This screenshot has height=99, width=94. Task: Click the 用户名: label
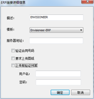(x=24, y=74)
